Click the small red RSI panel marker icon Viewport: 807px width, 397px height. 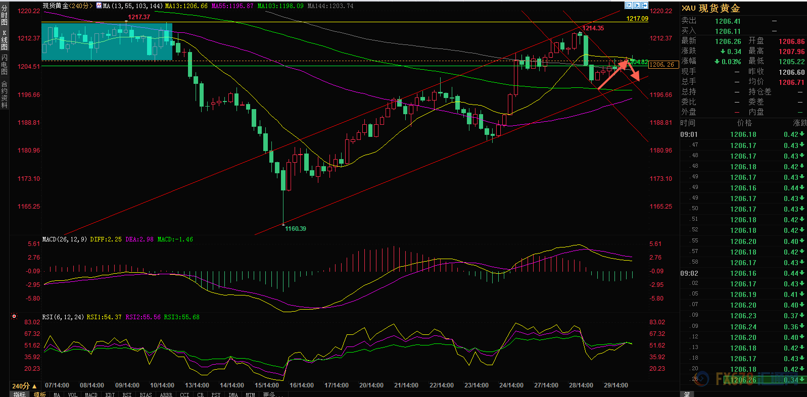[x=14, y=317]
